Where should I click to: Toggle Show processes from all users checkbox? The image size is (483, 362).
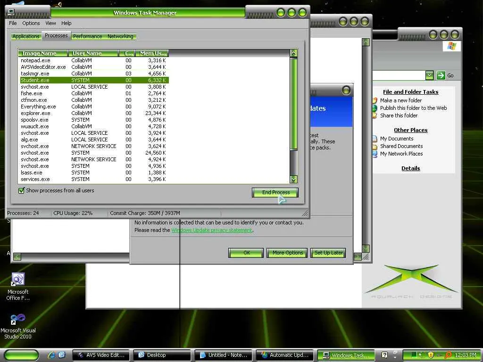(21, 190)
